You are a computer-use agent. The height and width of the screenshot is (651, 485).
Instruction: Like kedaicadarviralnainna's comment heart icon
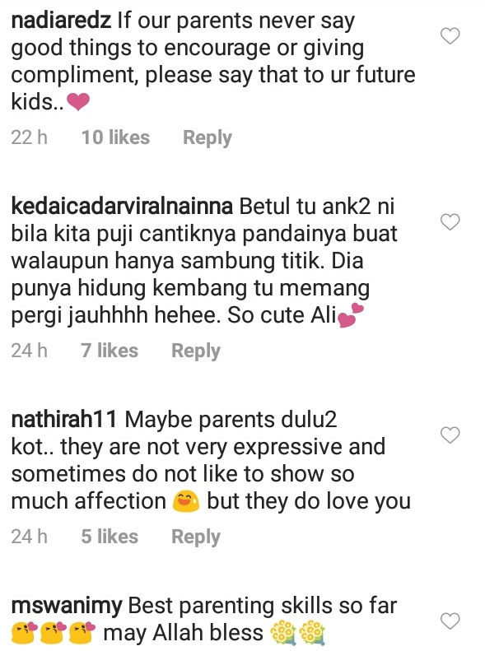pyautogui.click(x=450, y=221)
